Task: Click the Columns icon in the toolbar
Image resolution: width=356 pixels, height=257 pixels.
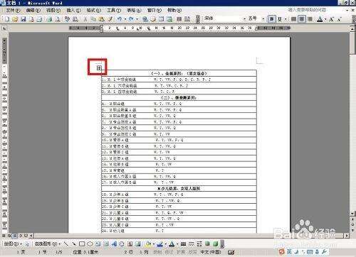Action: [x=179, y=19]
